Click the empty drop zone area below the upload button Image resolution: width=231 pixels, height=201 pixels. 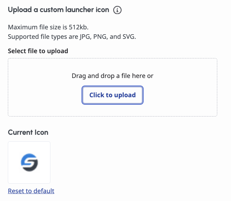113,111
